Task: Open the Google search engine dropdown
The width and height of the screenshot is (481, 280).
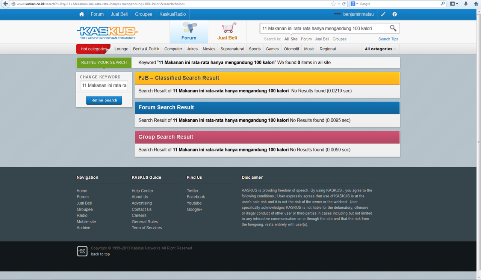Action: (354, 4)
